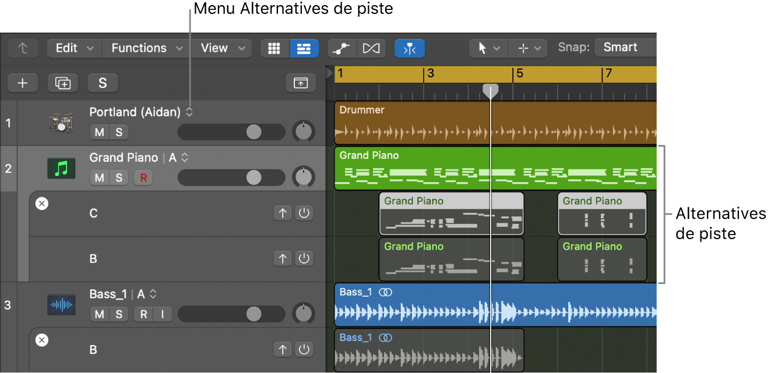Viewport: 778px width, 373px height.
Task: Toggle the automation curve button
Action: [342, 48]
